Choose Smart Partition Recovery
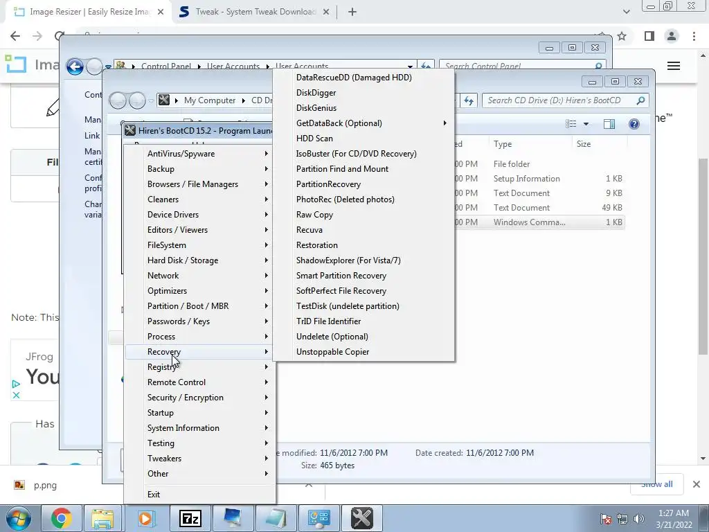 (x=364, y=276)
